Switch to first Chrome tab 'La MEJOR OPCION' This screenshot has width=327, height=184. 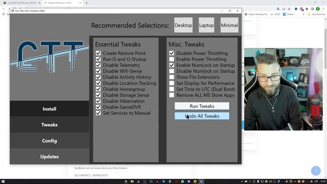[x=21, y=3]
